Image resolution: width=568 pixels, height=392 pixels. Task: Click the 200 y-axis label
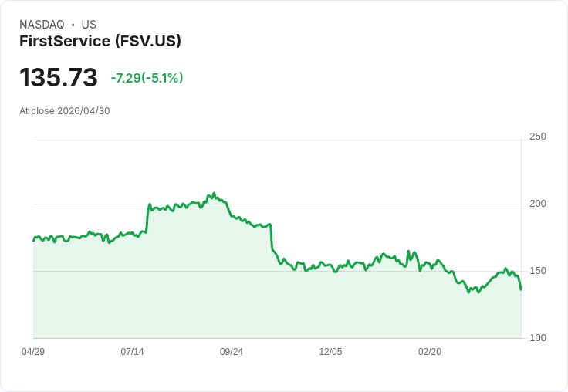[538, 204]
